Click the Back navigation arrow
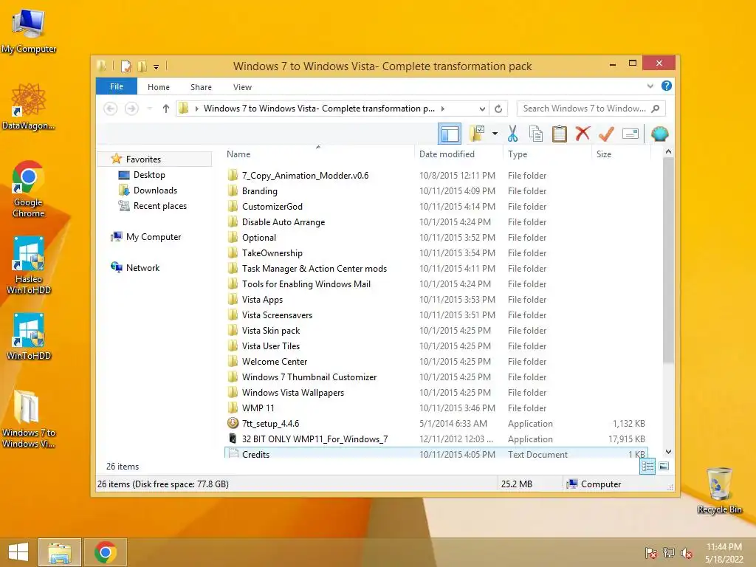Image resolution: width=756 pixels, height=567 pixels. click(x=111, y=109)
